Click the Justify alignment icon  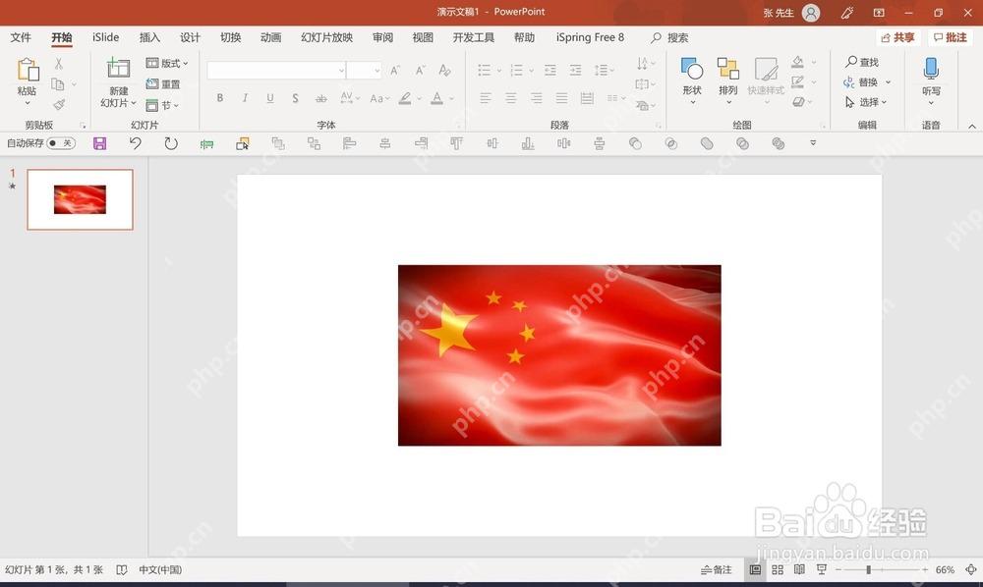click(561, 97)
